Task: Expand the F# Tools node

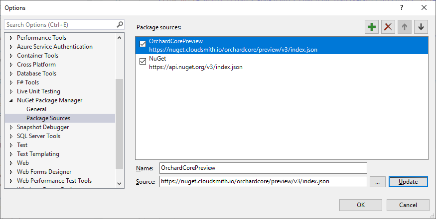Action: point(11,82)
